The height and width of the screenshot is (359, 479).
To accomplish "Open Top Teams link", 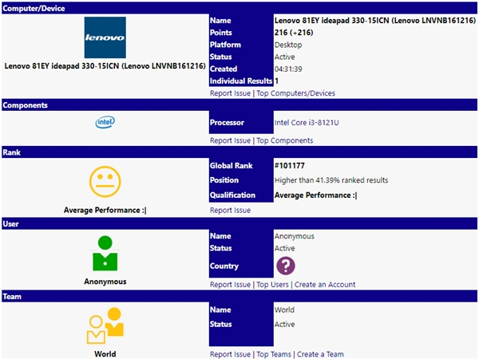I will 274,354.
